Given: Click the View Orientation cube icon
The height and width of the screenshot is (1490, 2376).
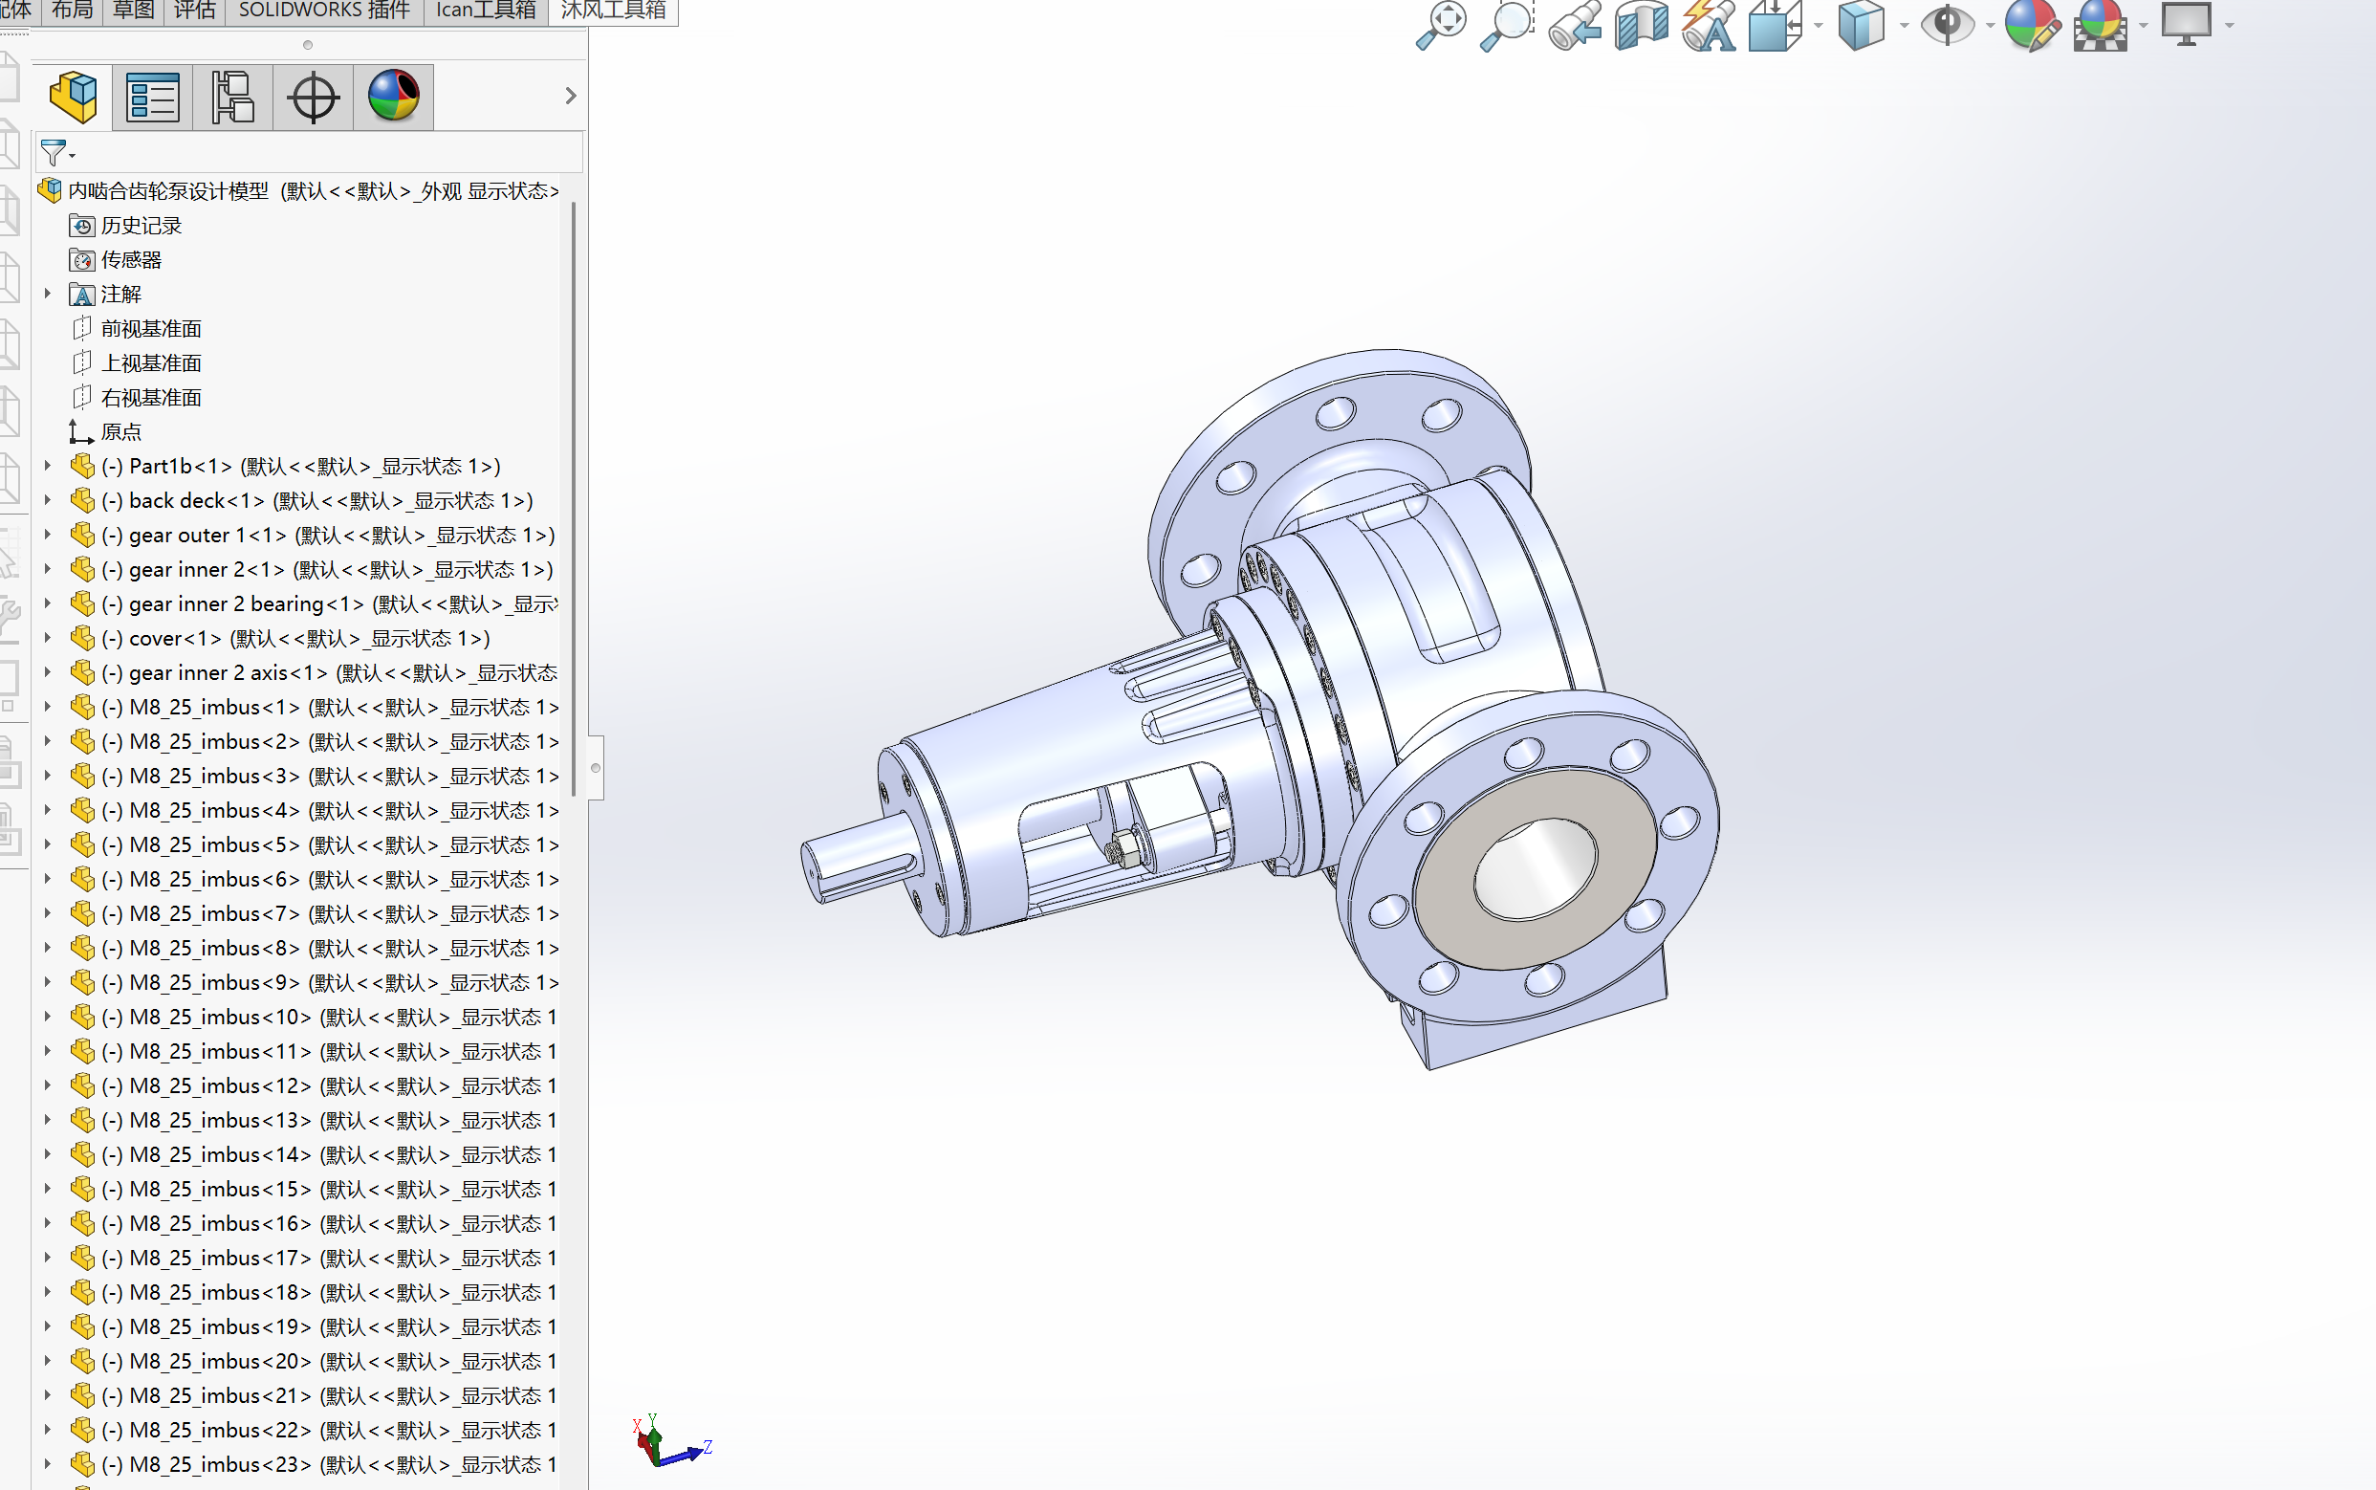Looking at the screenshot, I should click(1775, 25).
